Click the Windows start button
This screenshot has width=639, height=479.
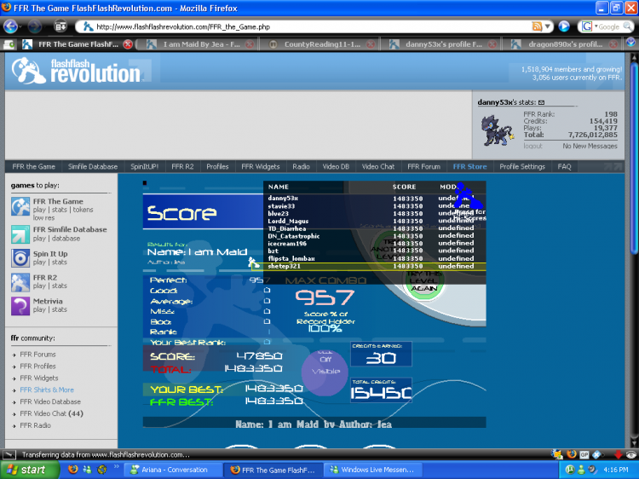tap(28, 470)
